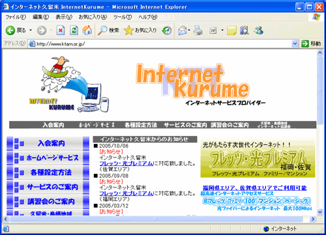326x235 pixels.
Task: Open the Mail envelope icon
Action: (183, 31)
